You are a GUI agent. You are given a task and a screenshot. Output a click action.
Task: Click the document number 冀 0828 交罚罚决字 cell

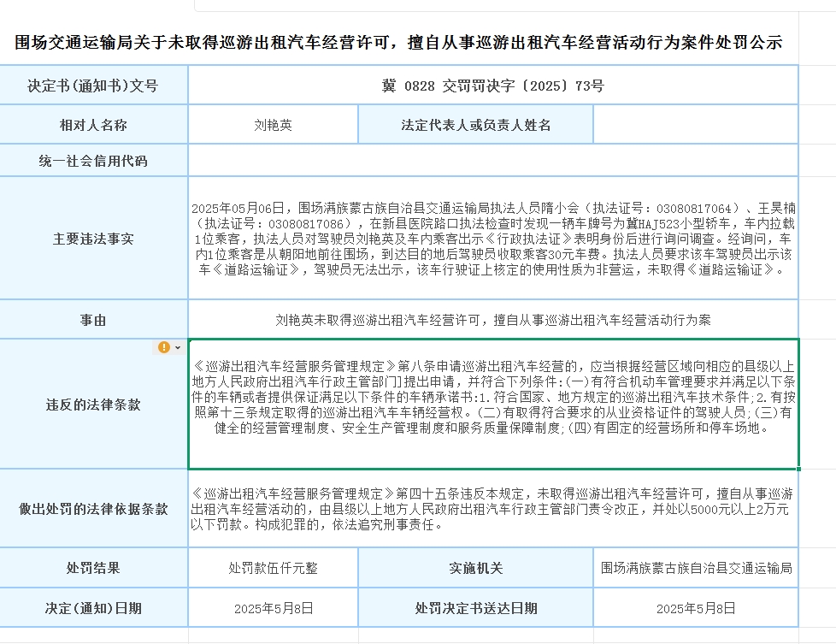(493, 86)
